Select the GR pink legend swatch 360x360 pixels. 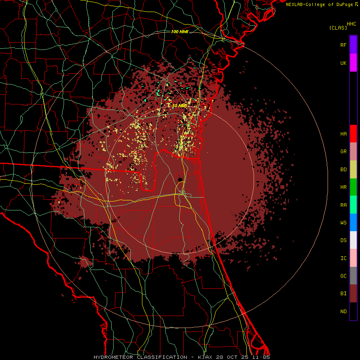click(353, 152)
